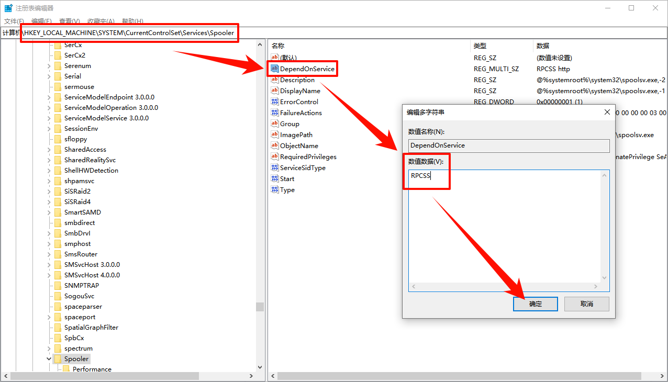
Task: Click the ImagePath value icon
Action: 275,135
